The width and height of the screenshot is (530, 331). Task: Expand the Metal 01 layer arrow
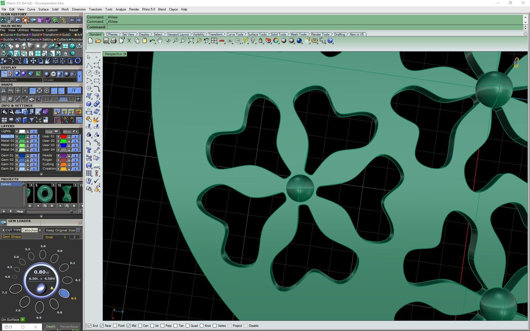tap(17, 137)
